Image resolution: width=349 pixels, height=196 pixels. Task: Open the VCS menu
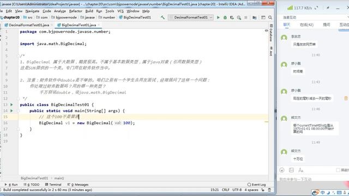coord(121,11)
